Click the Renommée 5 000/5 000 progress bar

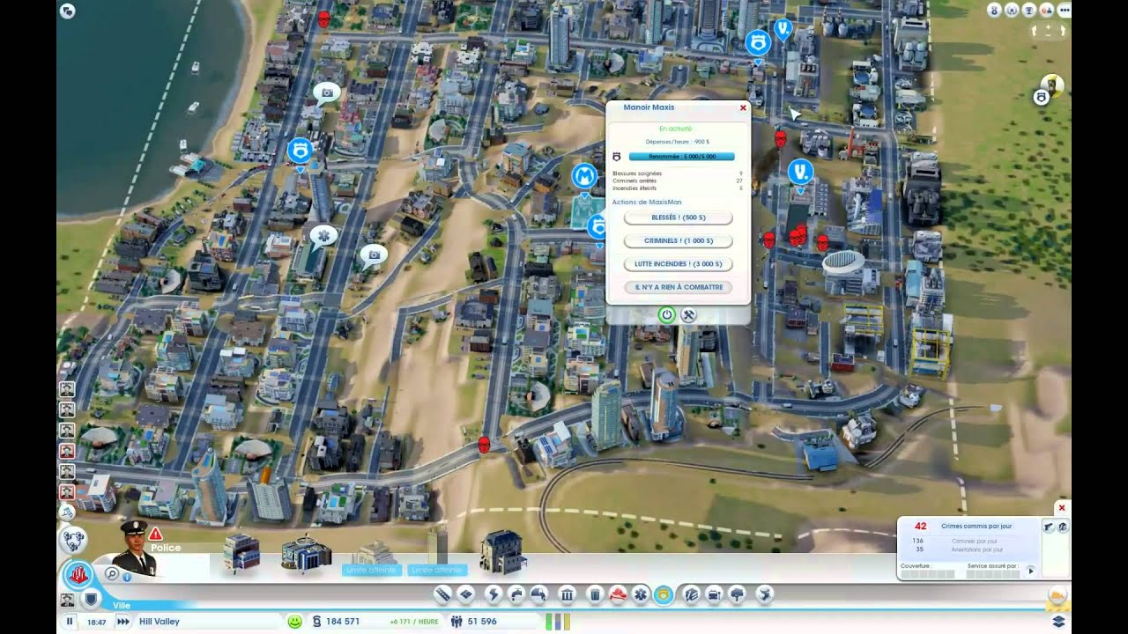tap(681, 157)
